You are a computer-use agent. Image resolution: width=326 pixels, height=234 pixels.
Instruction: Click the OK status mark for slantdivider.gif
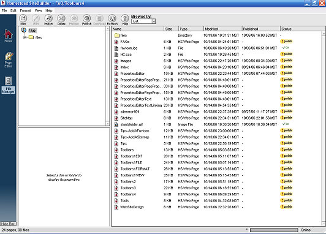[x=286, y=124]
